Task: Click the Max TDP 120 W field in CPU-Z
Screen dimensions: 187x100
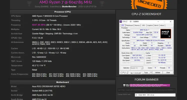Action: 156,32
